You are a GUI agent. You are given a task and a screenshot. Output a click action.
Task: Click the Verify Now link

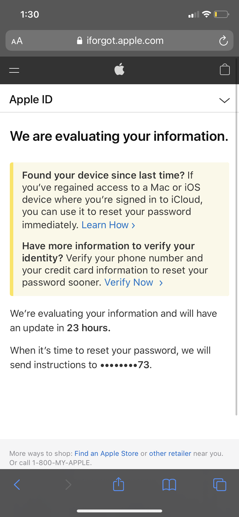[133, 282]
